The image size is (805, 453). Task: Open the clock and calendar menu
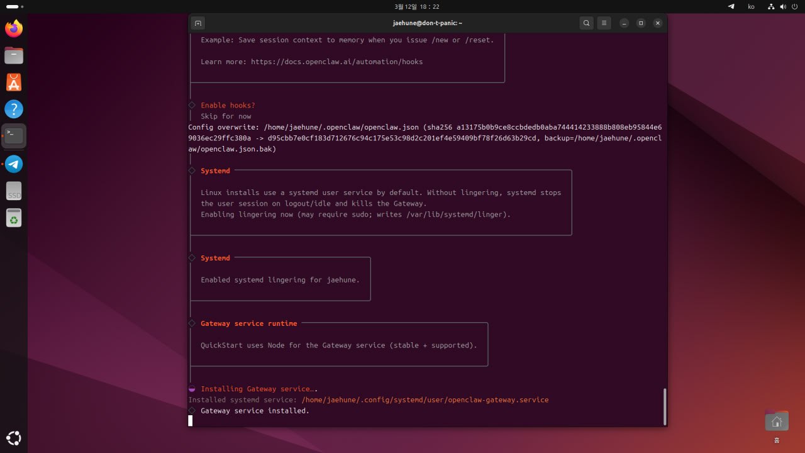point(416,6)
